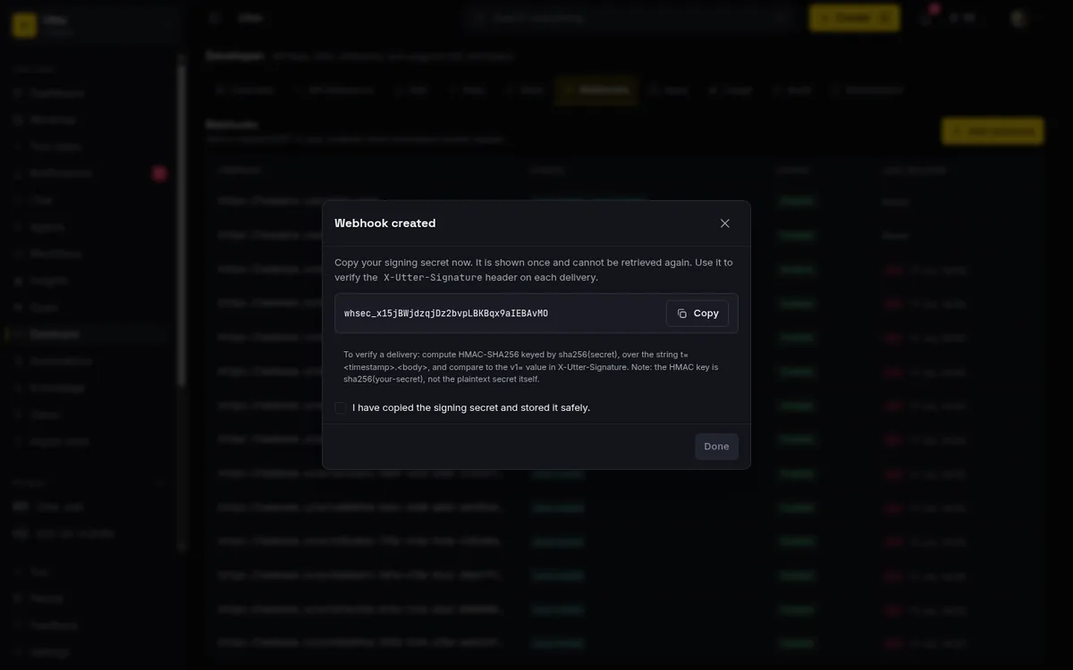Image resolution: width=1073 pixels, height=670 pixels.
Task: Click the X-Utter-Signature header code text
Action: 433,278
